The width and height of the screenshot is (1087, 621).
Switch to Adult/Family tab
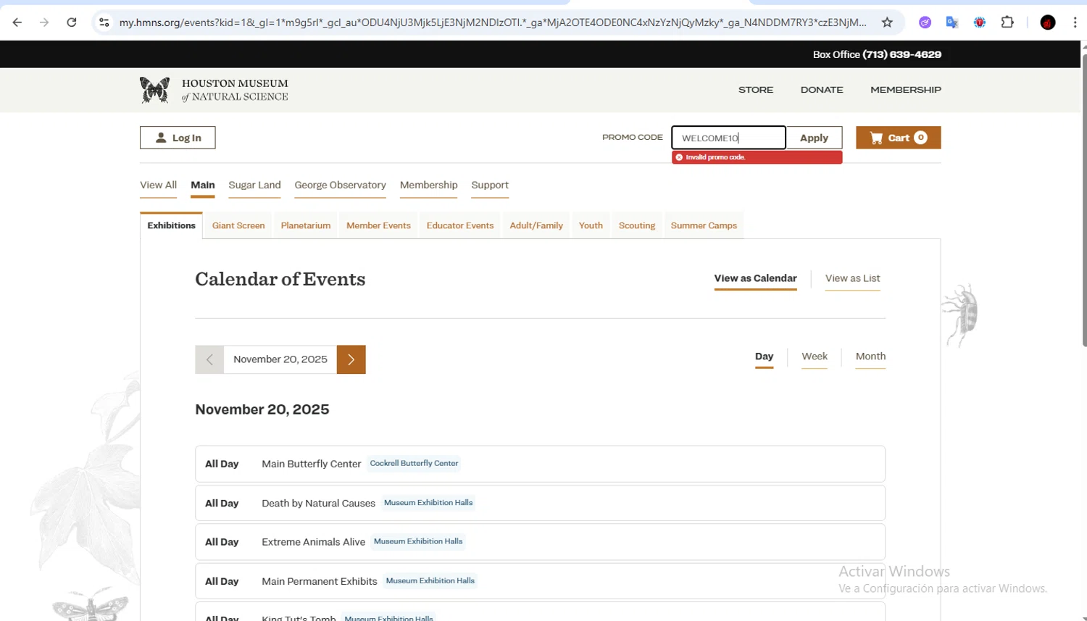click(x=536, y=225)
